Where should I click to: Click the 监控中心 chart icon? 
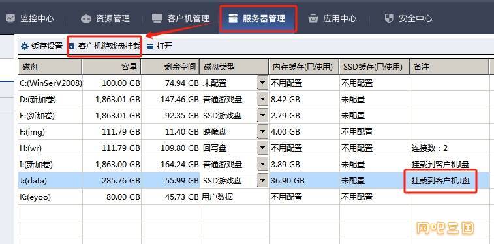click(10, 18)
